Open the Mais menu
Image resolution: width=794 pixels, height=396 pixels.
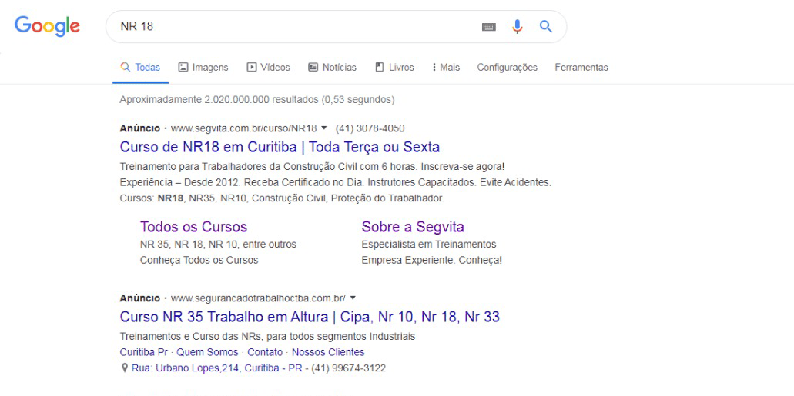click(x=446, y=68)
